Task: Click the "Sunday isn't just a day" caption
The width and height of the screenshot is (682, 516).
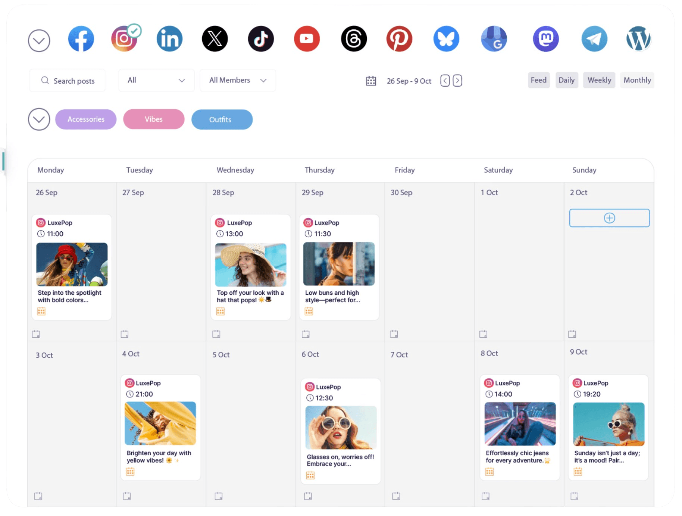Action: point(607,457)
